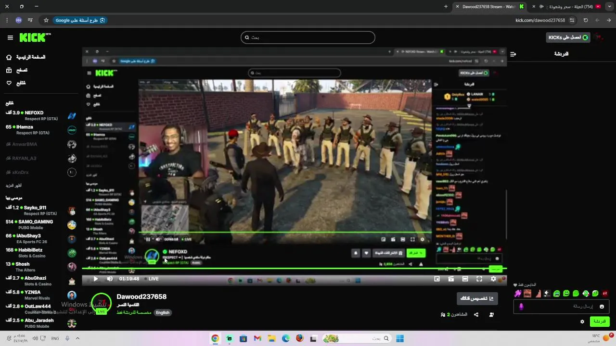Jump to LIVE indicator in player
This screenshot has width=616, height=346.
(x=151, y=279)
